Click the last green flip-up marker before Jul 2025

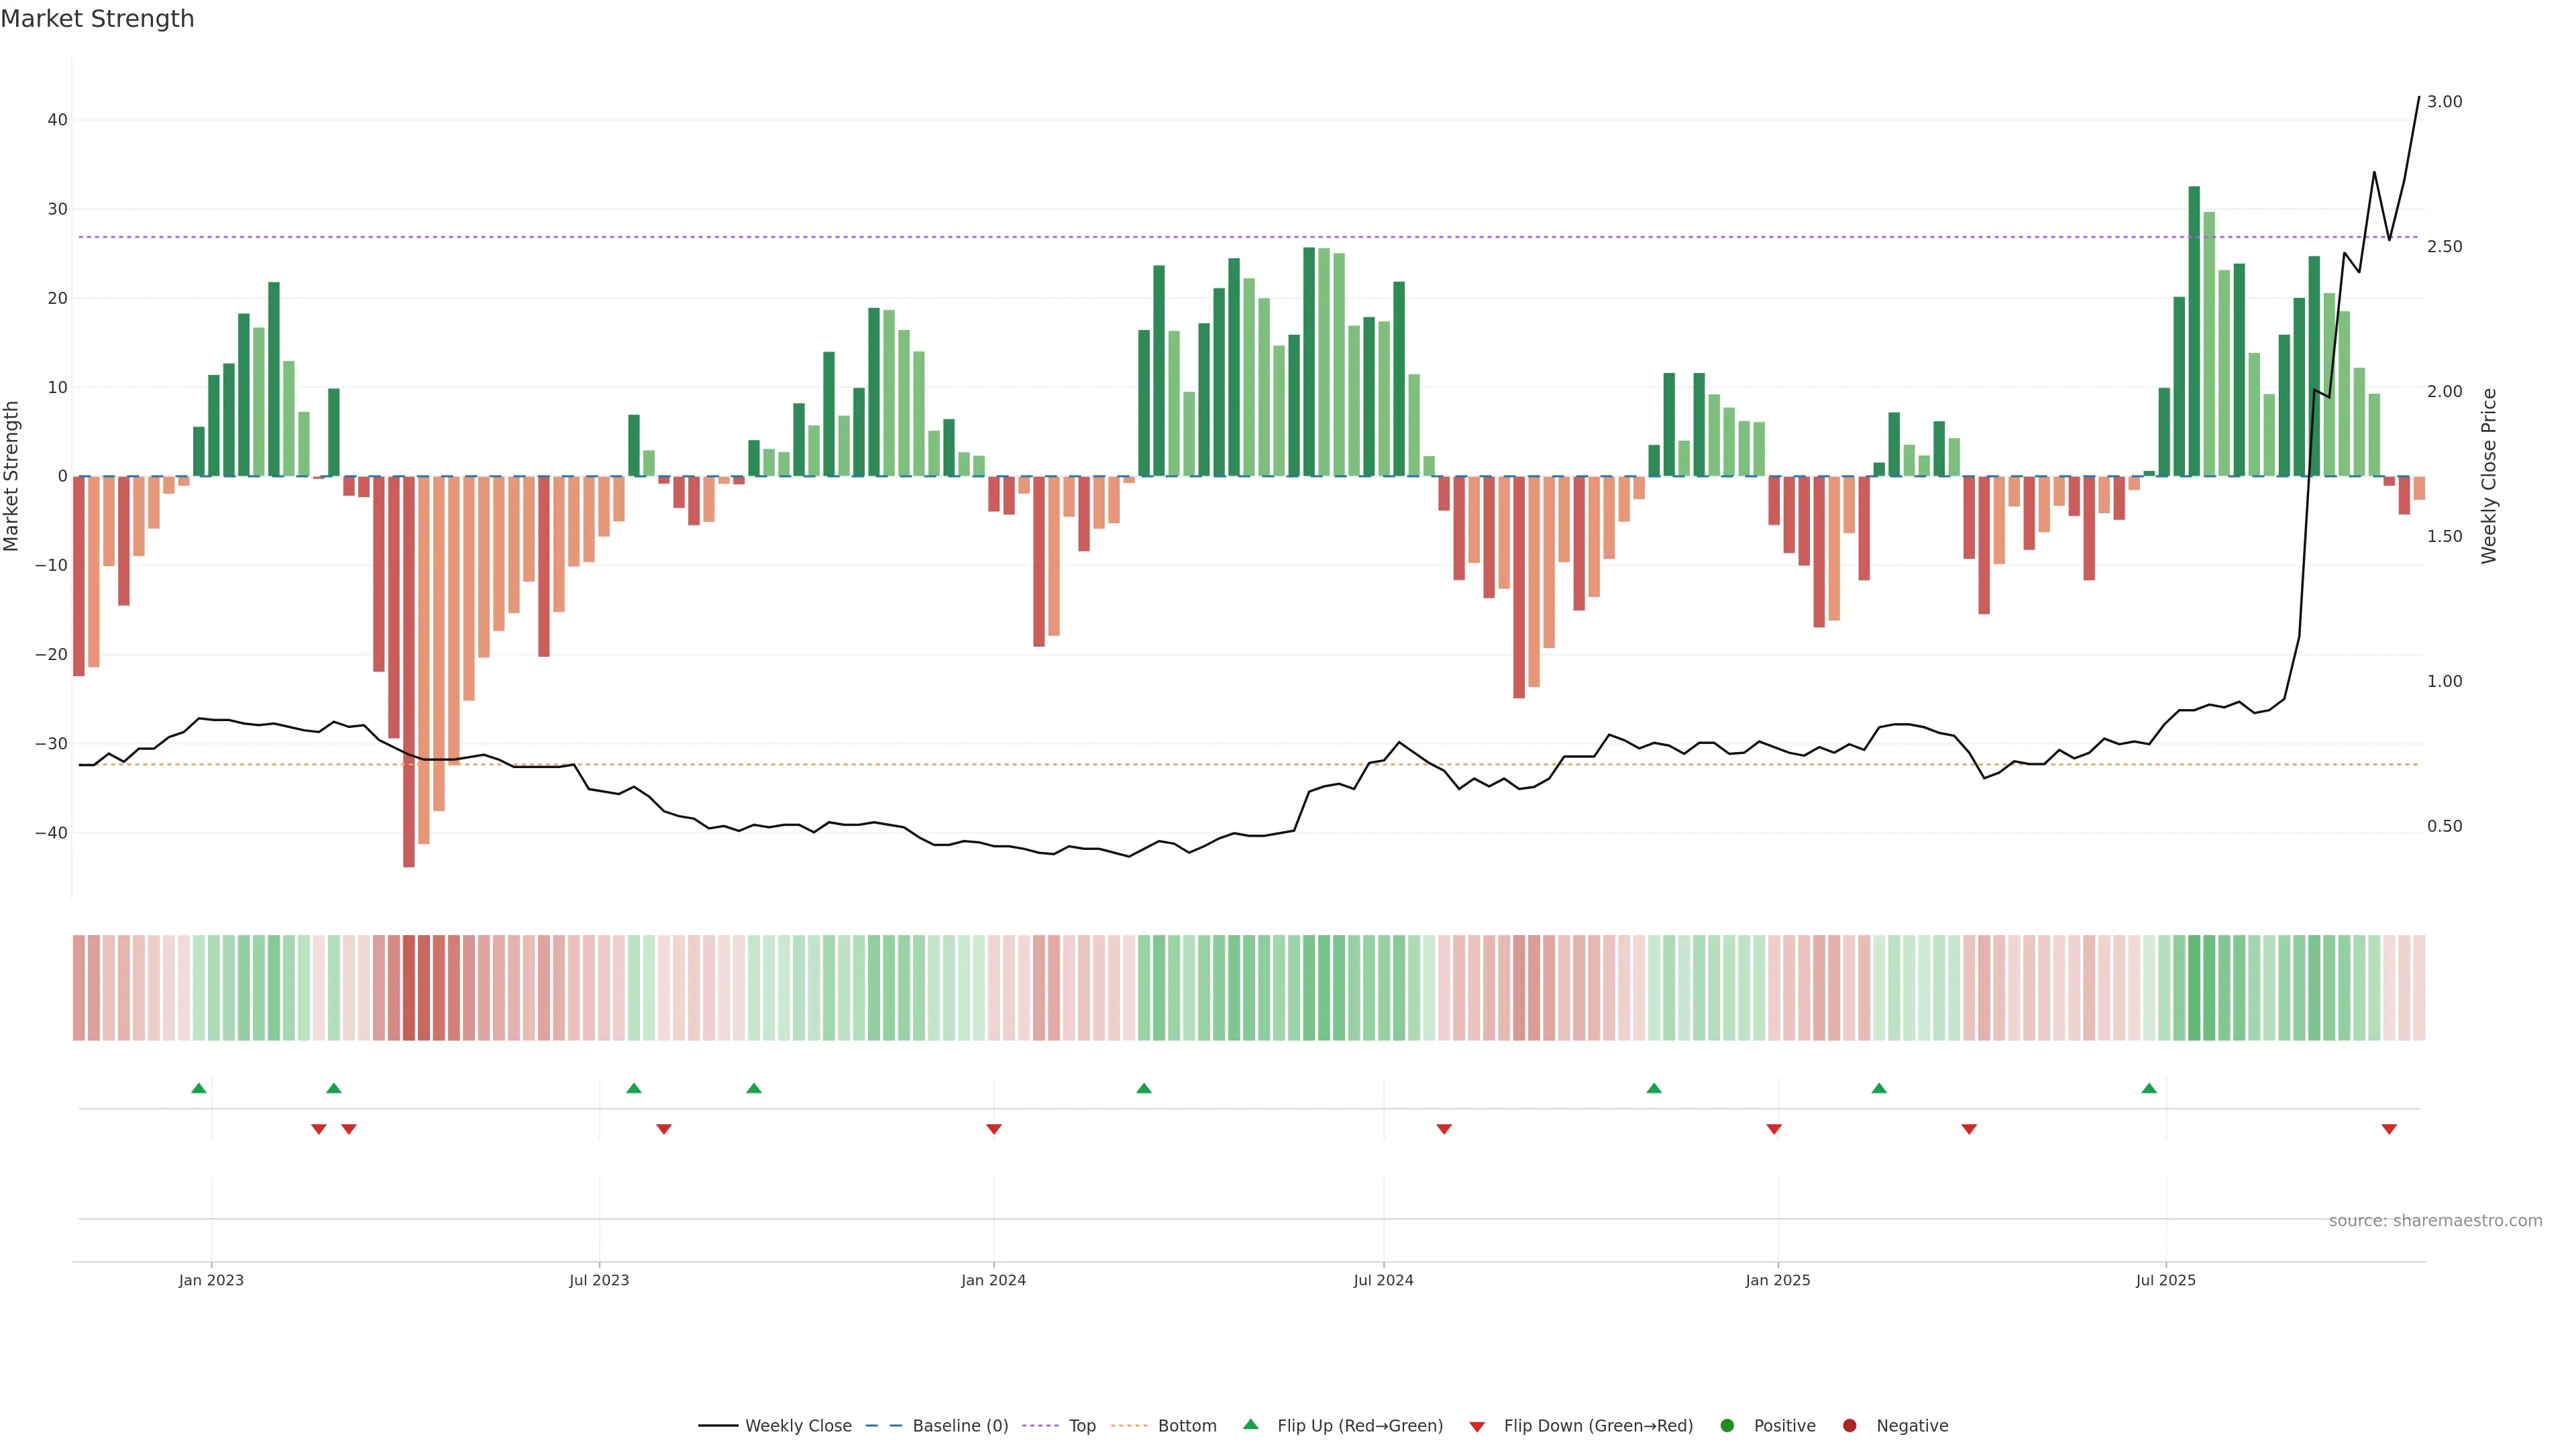(x=2149, y=1088)
